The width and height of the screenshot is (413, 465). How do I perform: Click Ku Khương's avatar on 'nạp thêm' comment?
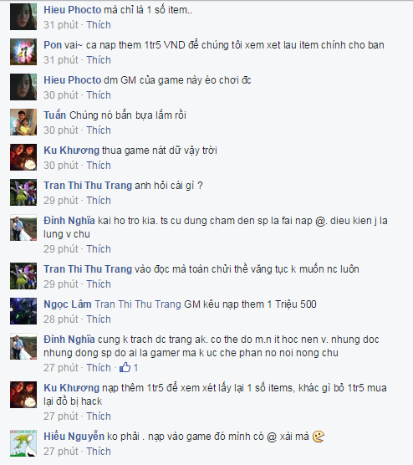tap(23, 395)
